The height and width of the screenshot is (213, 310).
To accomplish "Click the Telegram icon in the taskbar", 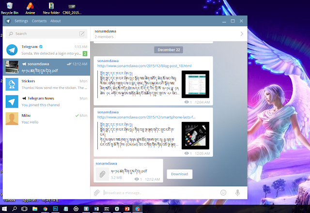I will [x=138, y=209].
